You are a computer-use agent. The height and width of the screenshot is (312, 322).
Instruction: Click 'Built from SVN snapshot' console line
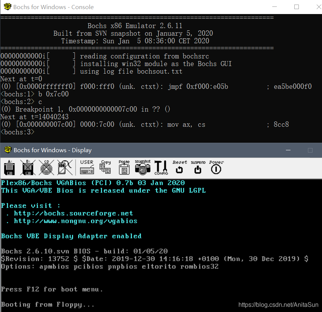pyautogui.click(x=133, y=33)
